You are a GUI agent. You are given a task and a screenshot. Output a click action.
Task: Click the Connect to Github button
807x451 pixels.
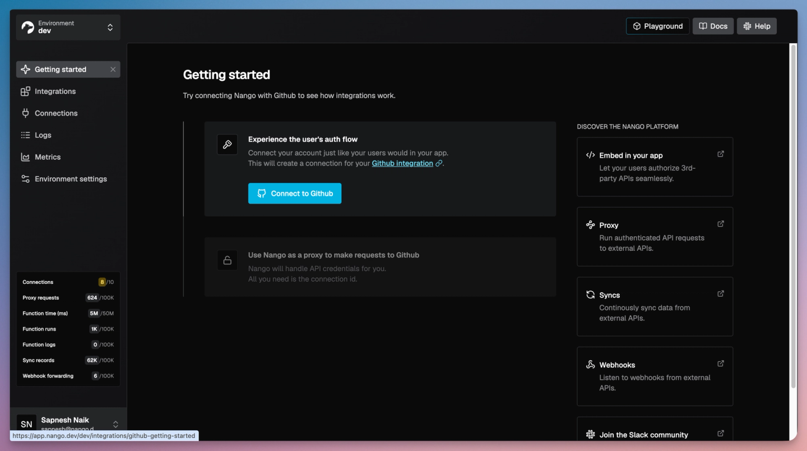coord(295,194)
